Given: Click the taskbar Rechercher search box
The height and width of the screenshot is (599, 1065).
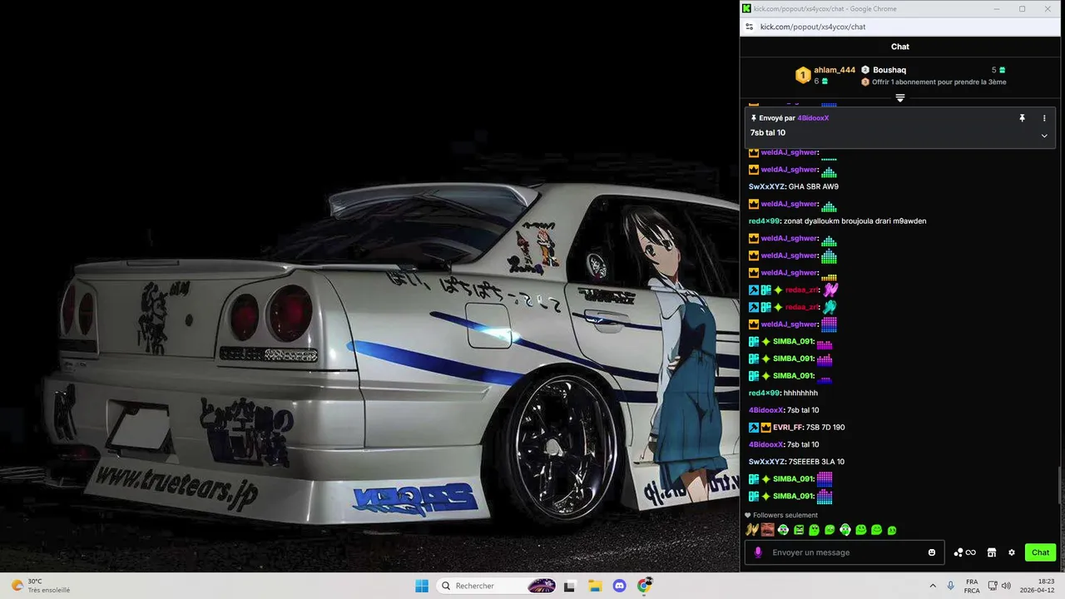Looking at the screenshot, I should pyautogui.click(x=498, y=586).
